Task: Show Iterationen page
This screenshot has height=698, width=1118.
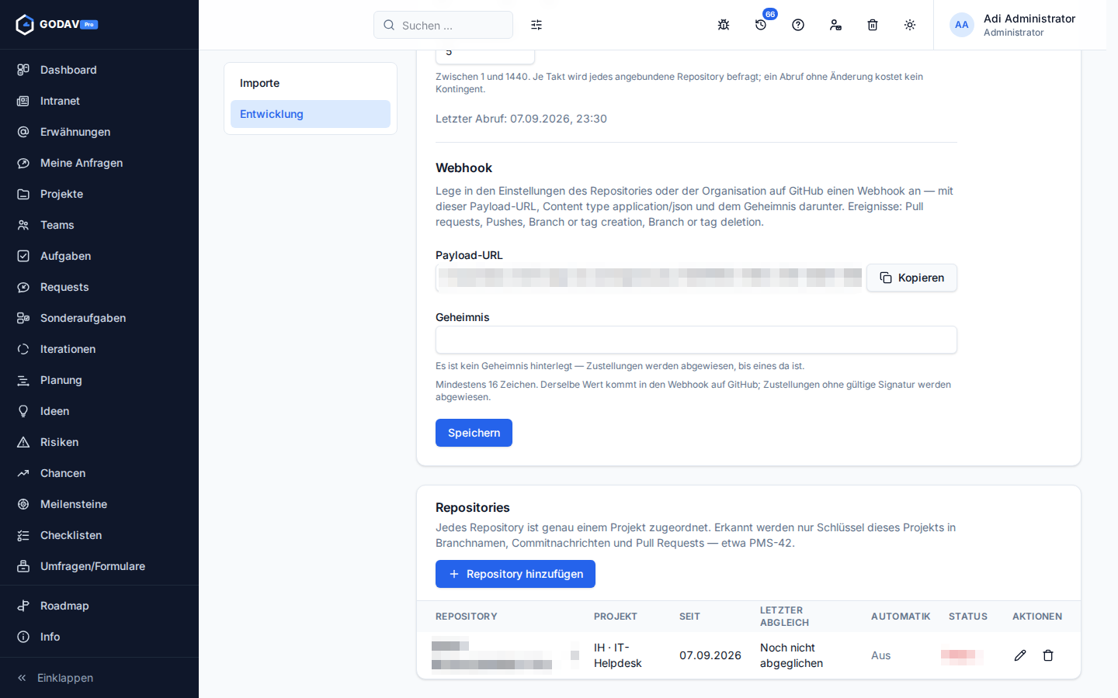Action: click(x=99, y=349)
